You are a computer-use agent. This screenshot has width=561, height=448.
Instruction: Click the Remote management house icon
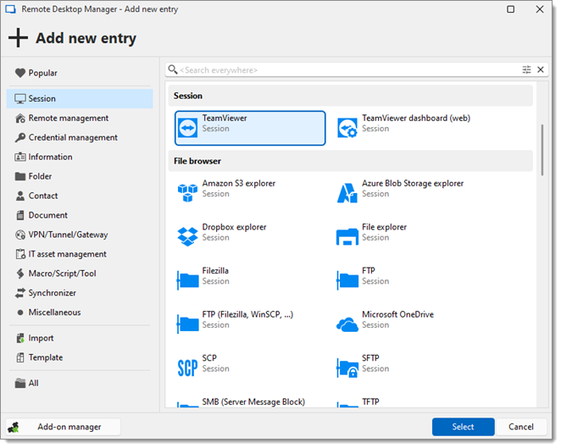tap(20, 118)
